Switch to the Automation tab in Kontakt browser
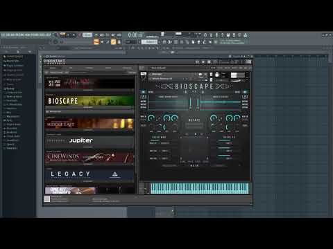The height and width of the screenshot is (249, 333). click(x=127, y=68)
